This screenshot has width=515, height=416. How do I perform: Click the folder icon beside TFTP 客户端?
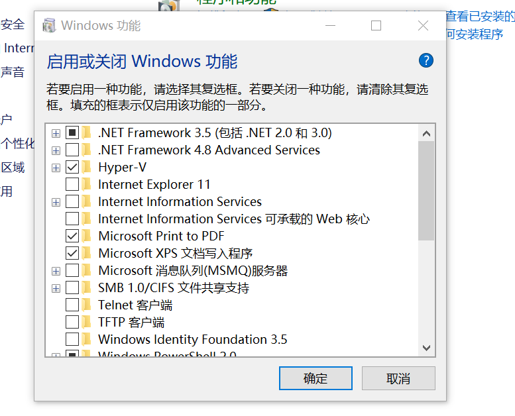tap(87, 323)
